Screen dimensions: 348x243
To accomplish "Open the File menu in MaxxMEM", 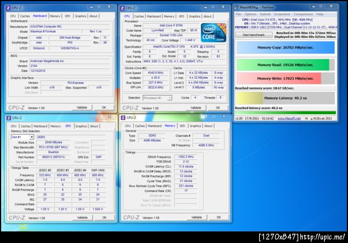I will tap(238, 14).
